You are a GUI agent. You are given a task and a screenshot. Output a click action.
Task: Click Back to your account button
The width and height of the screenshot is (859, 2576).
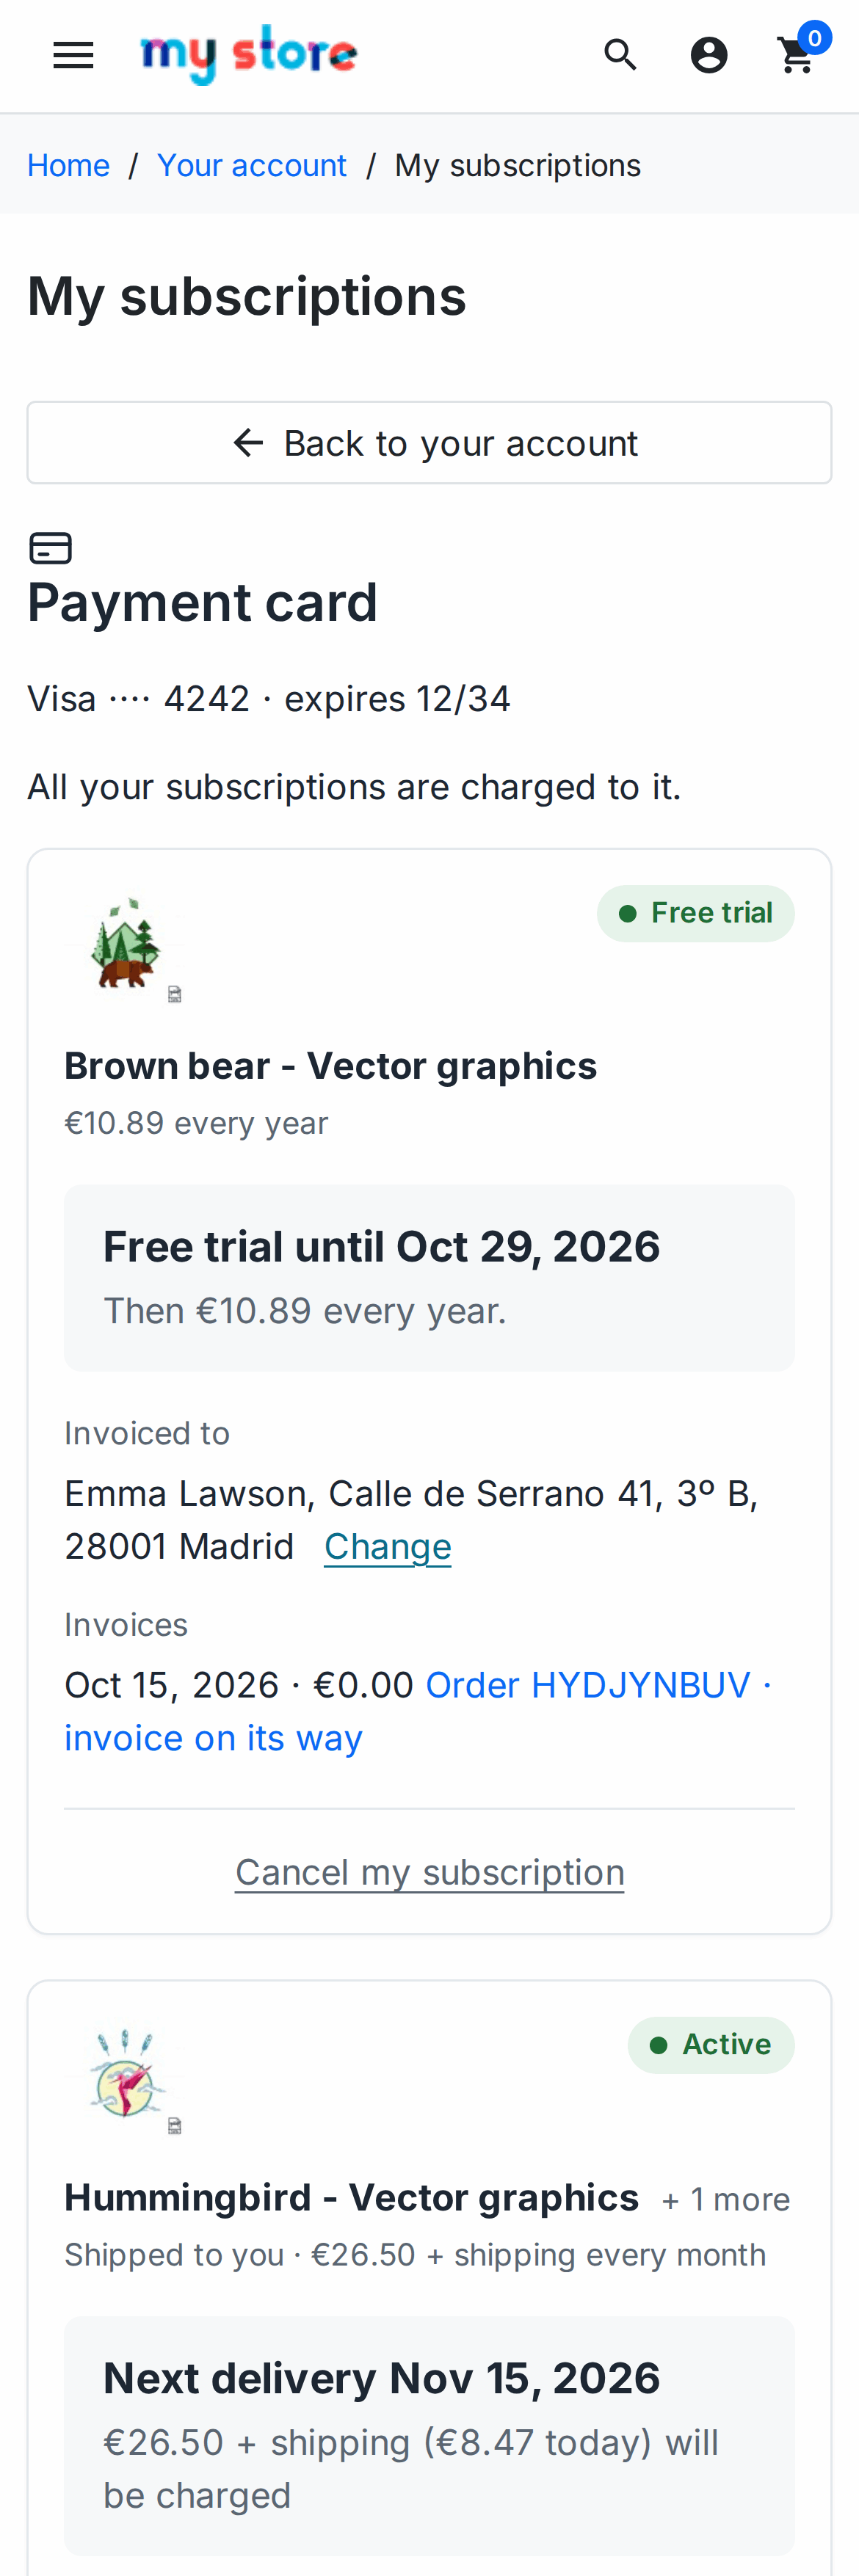click(429, 443)
